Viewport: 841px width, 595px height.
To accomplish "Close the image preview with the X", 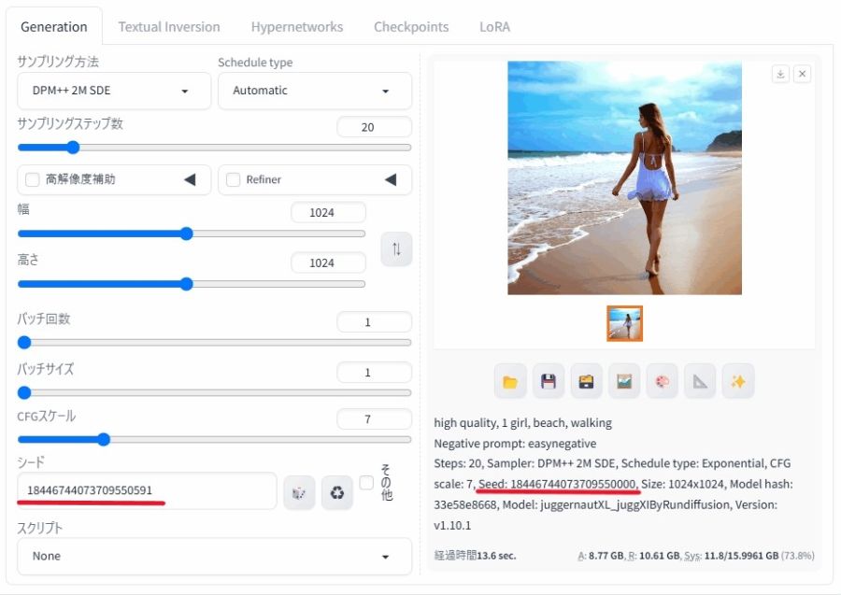I will (803, 74).
